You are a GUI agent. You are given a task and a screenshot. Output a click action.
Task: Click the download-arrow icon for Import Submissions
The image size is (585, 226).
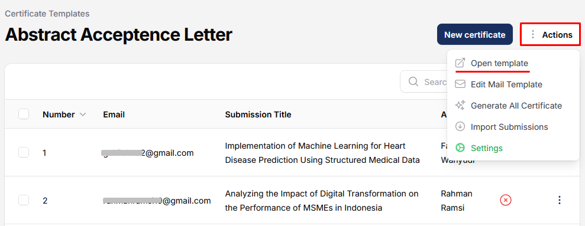point(460,127)
